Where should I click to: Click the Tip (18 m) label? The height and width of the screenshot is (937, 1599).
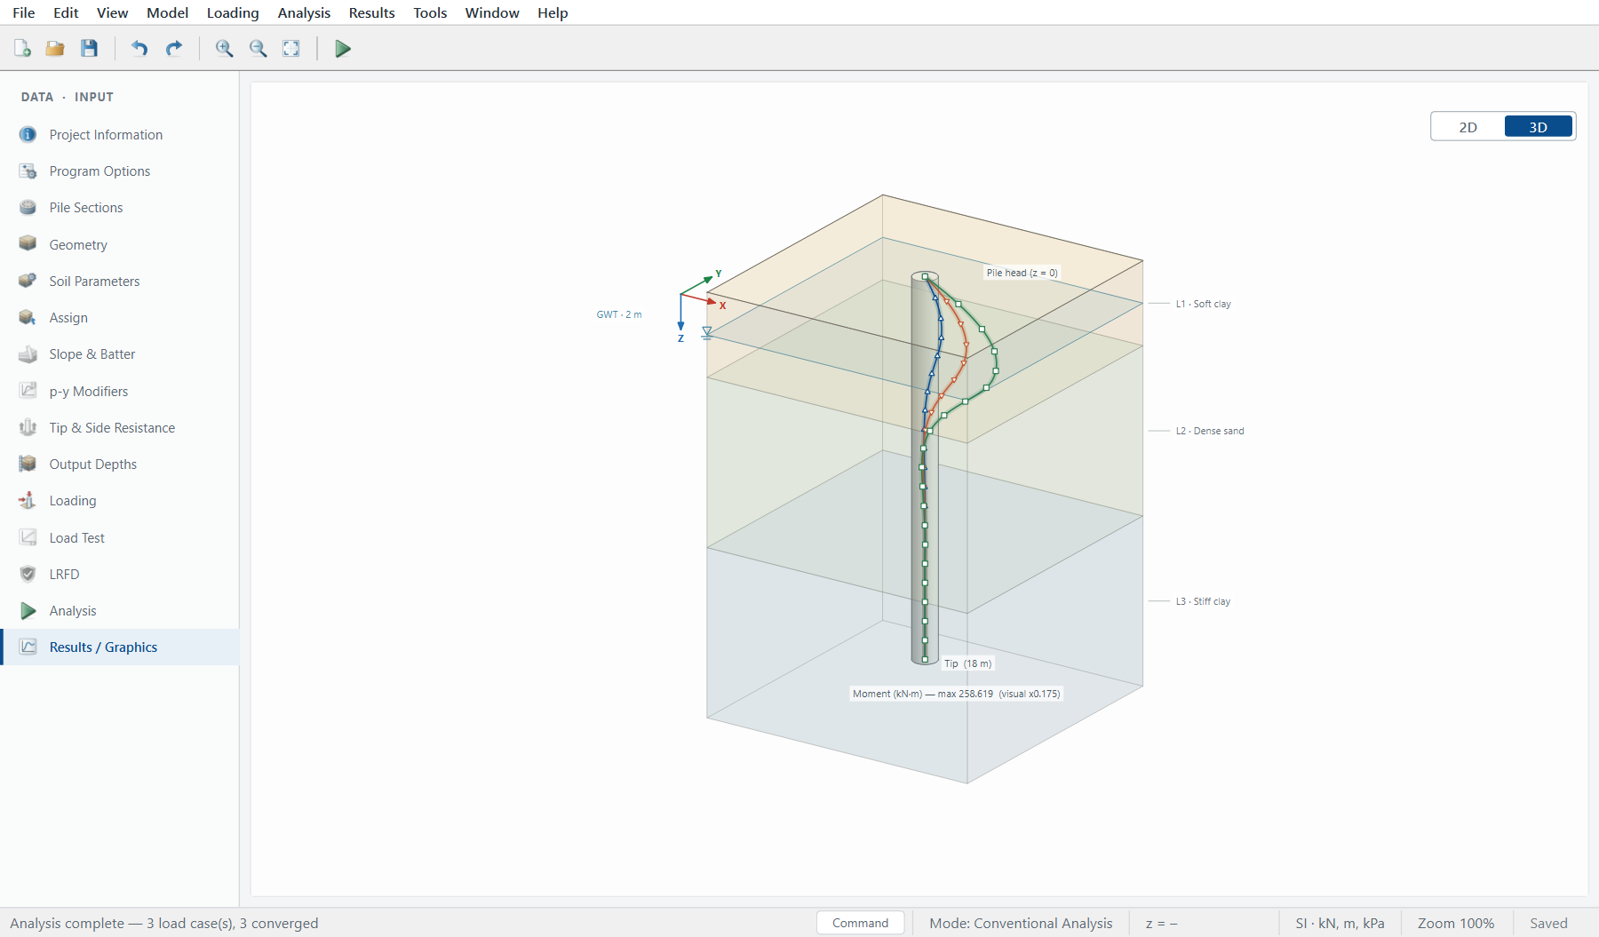[967, 663]
